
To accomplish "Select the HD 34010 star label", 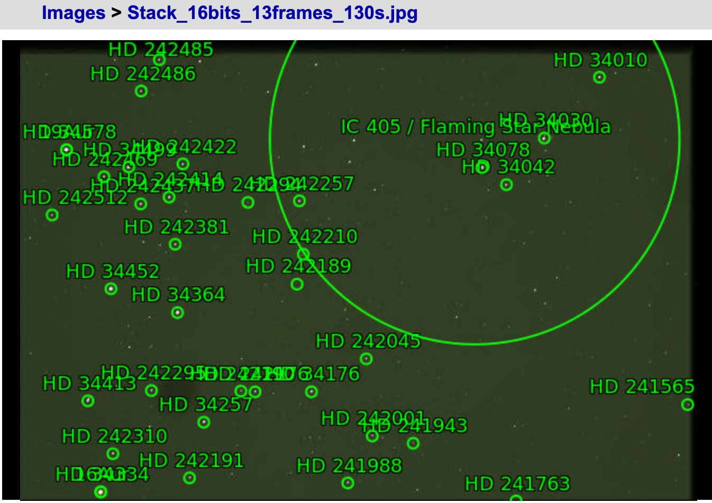I will point(600,60).
